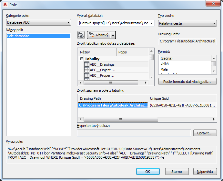Click the AutoCAD logo in the title bar
Viewport: 223px width, 181px height.
click(x=5, y=5)
